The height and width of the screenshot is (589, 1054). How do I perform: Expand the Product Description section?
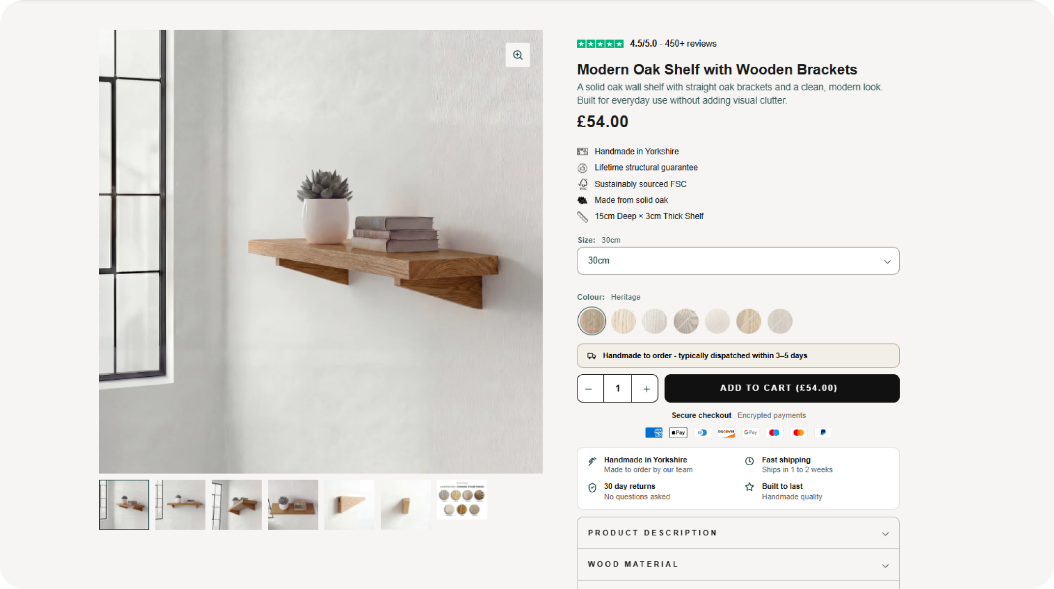click(738, 533)
